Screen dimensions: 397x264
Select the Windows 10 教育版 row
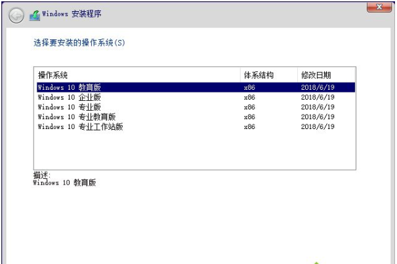pyautogui.click(x=196, y=87)
